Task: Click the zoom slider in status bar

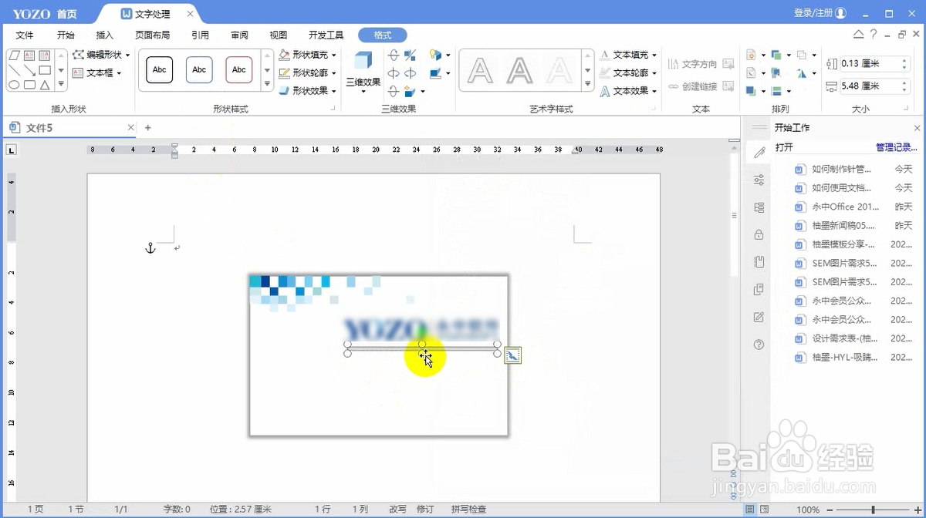Action: [x=874, y=510]
